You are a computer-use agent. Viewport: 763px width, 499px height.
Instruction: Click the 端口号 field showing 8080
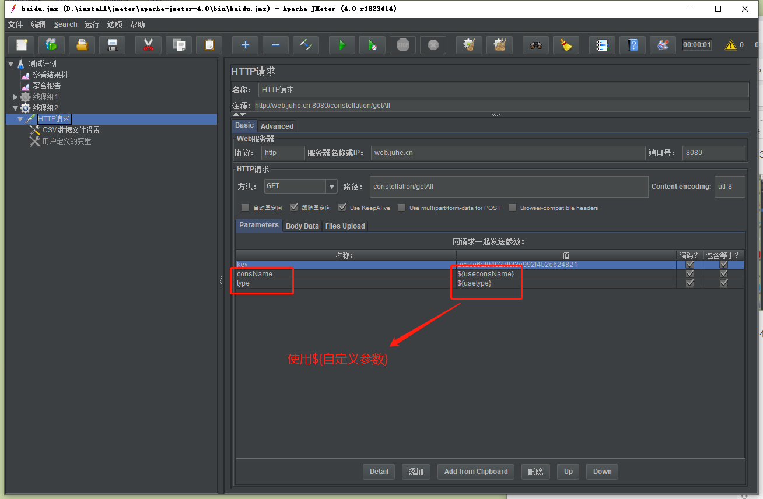click(714, 153)
